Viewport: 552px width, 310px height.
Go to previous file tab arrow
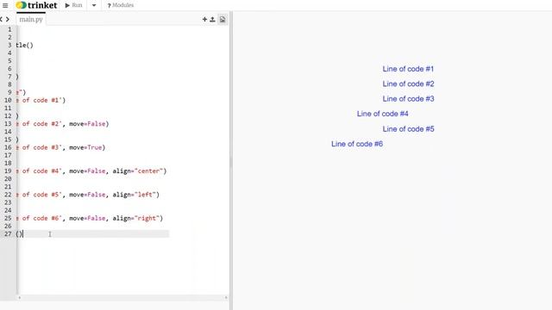[2, 19]
